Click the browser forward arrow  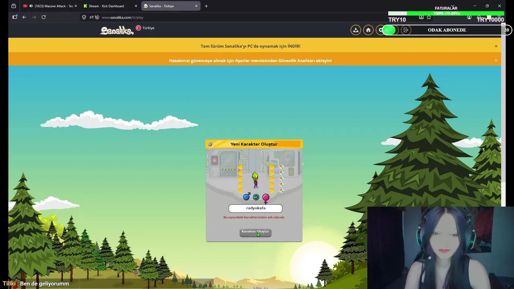pyautogui.click(x=34, y=17)
